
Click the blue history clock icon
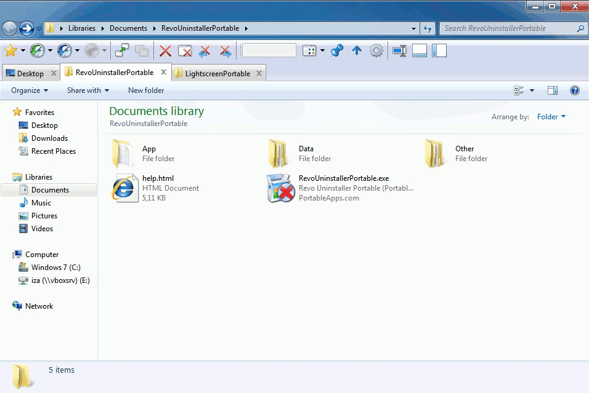(65, 50)
